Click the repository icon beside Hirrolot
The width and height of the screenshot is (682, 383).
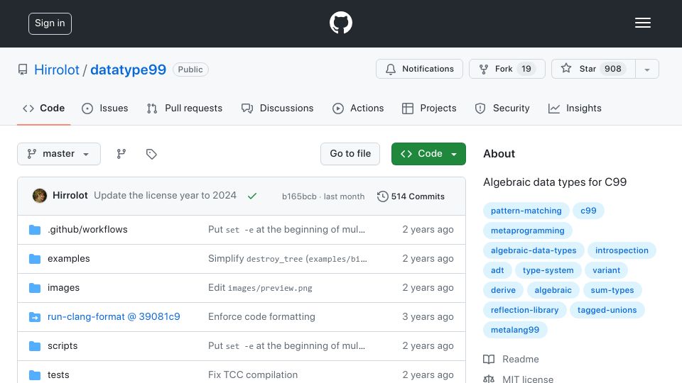23,70
